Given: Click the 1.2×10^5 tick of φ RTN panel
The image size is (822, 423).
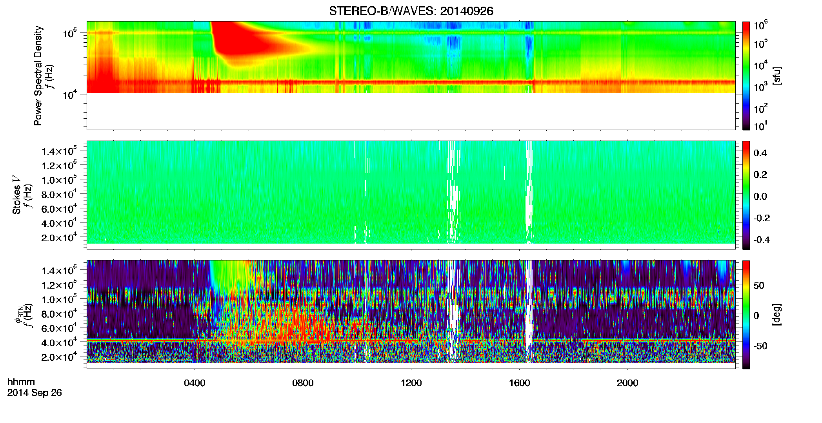Looking at the screenshot, I should tap(59, 285).
